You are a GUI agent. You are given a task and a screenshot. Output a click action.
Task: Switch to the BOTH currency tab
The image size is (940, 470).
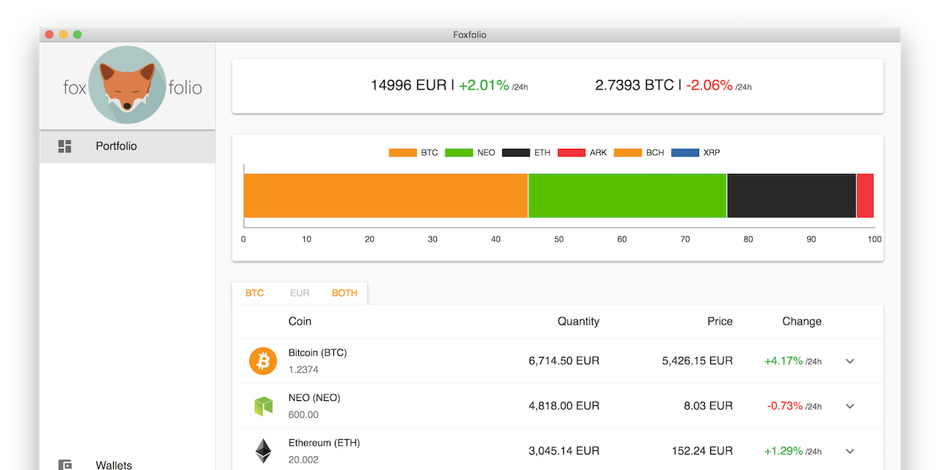click(344, 293)
